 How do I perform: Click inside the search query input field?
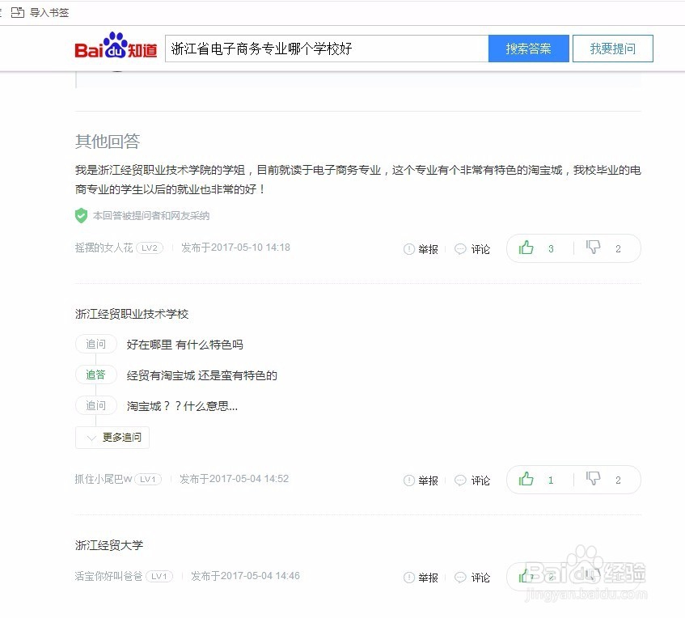point(323,49)
